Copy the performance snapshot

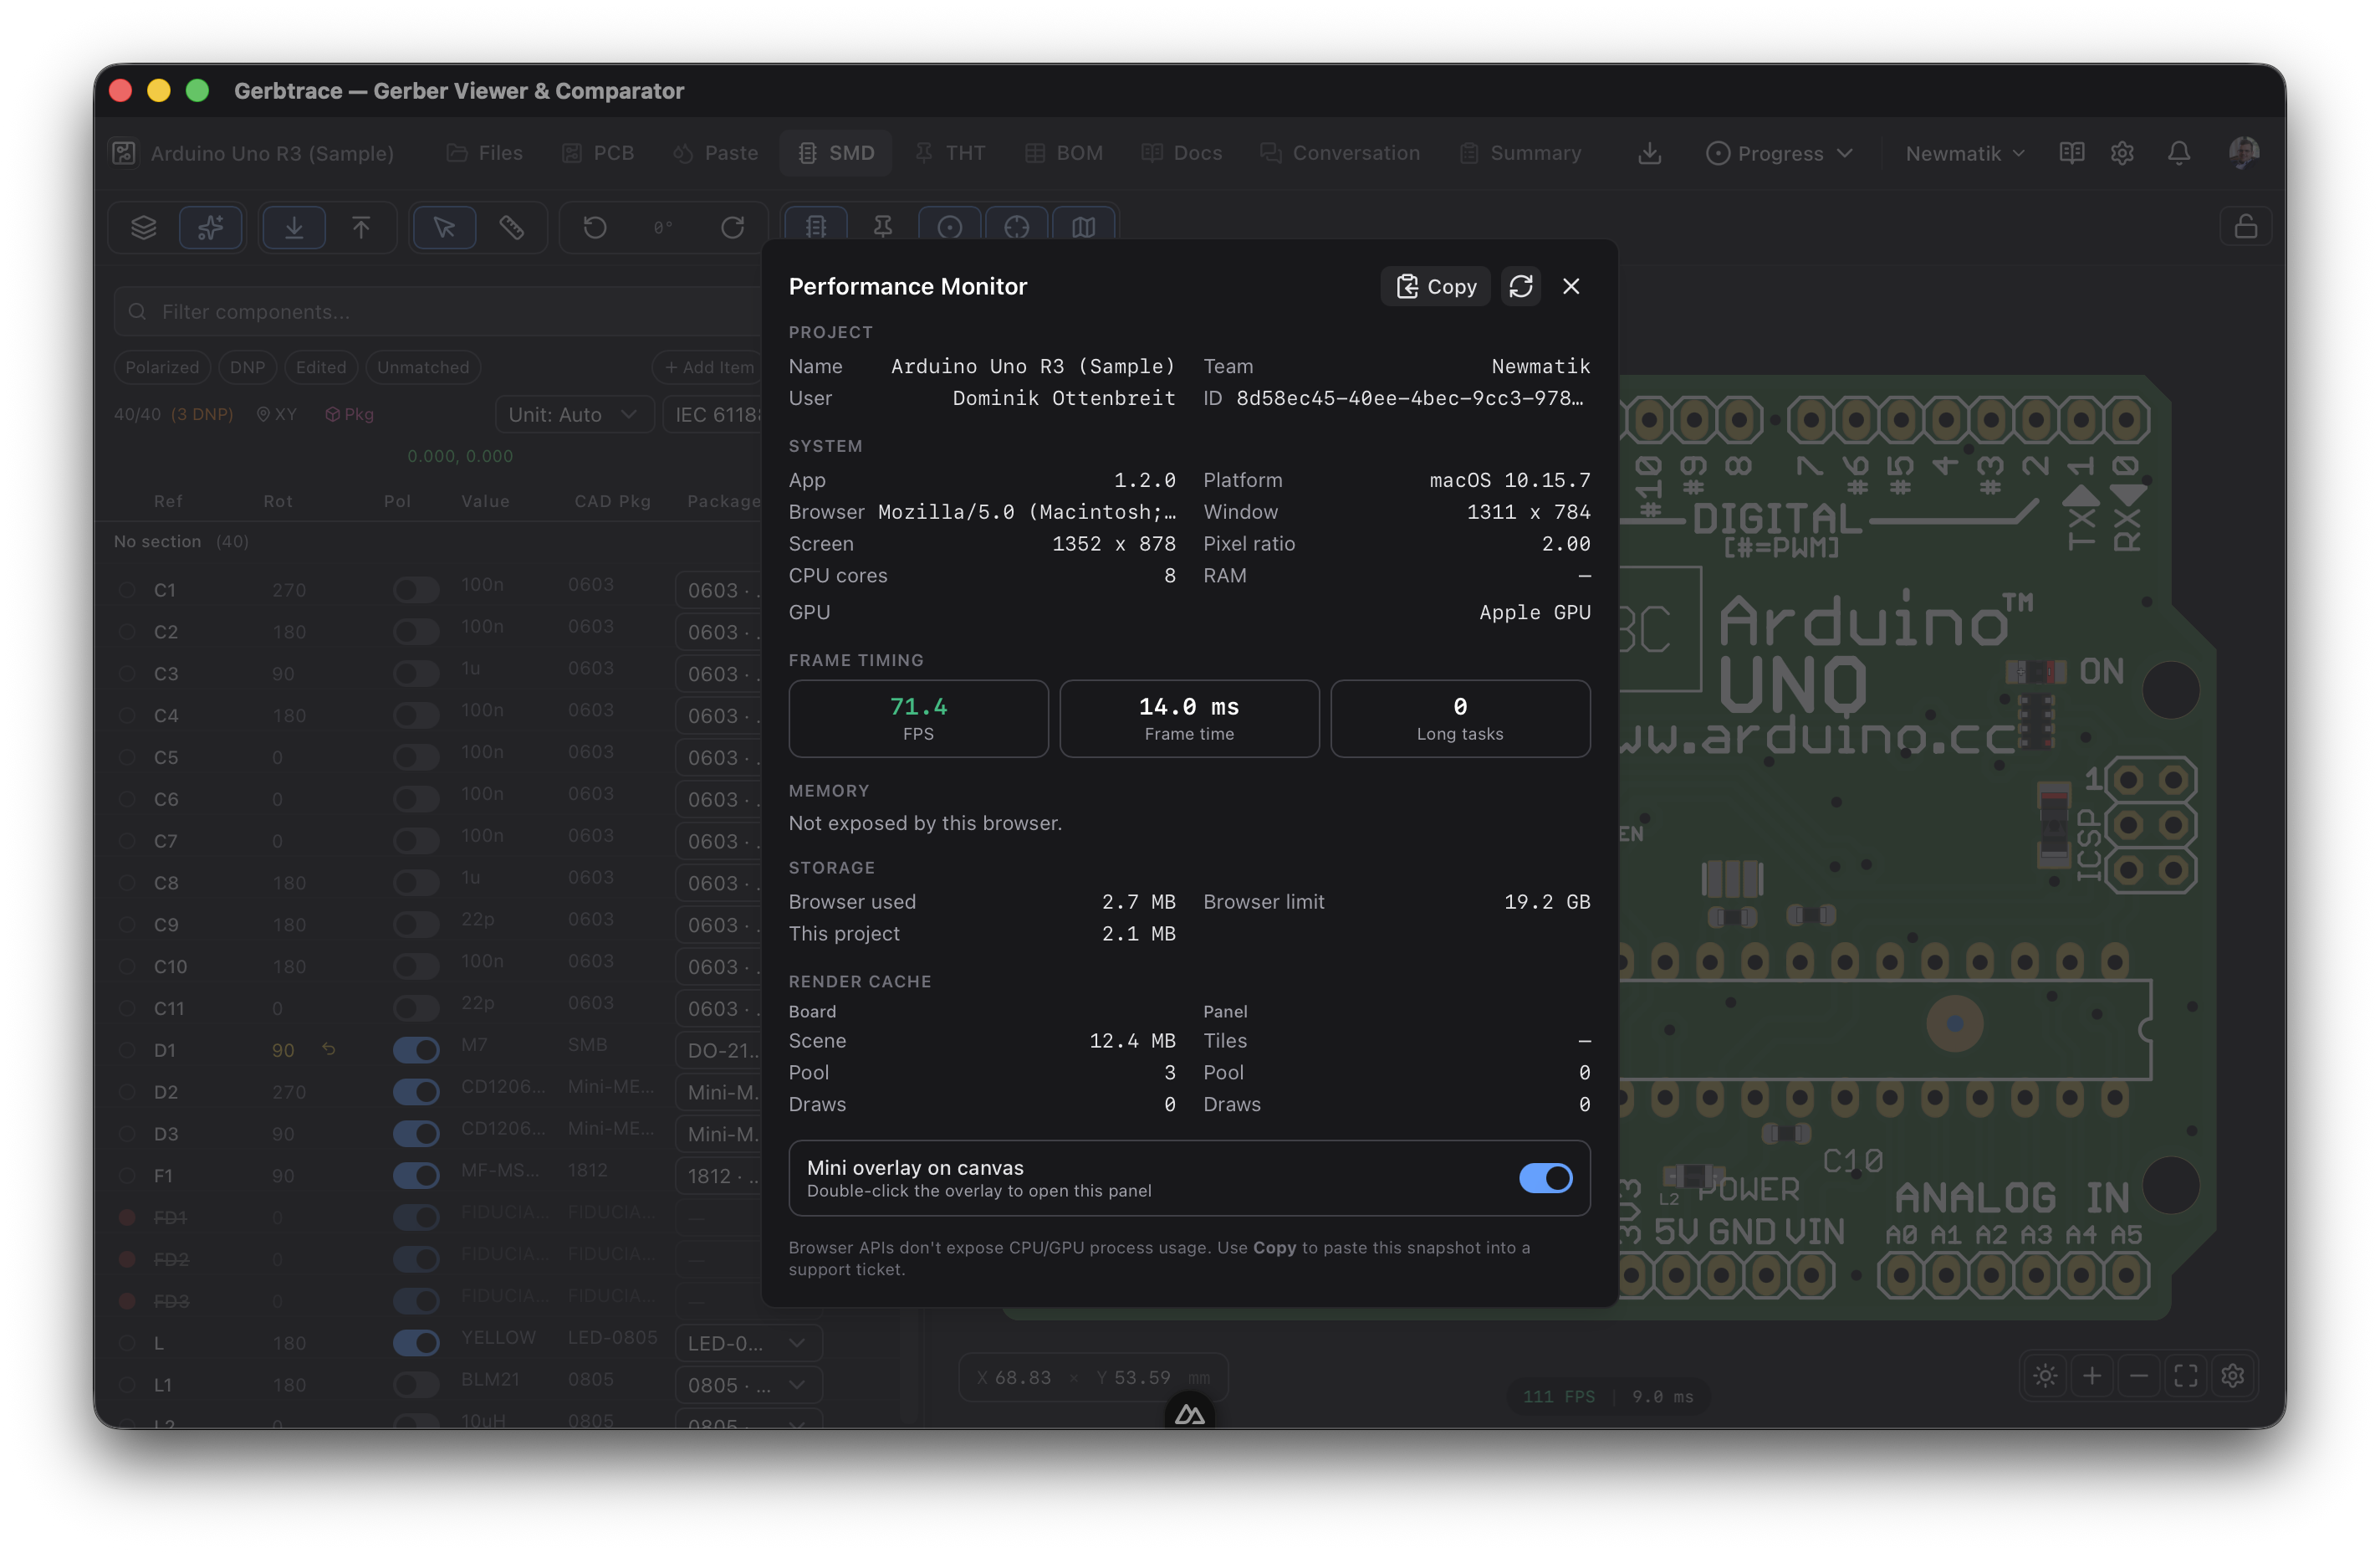(x=1435, y=286)
